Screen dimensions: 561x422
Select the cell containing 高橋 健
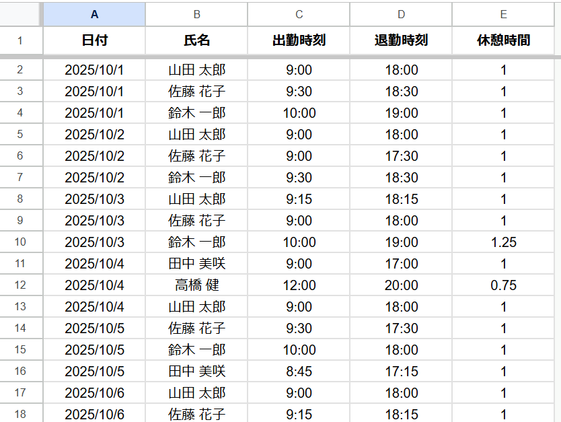[x=196, y=285]
